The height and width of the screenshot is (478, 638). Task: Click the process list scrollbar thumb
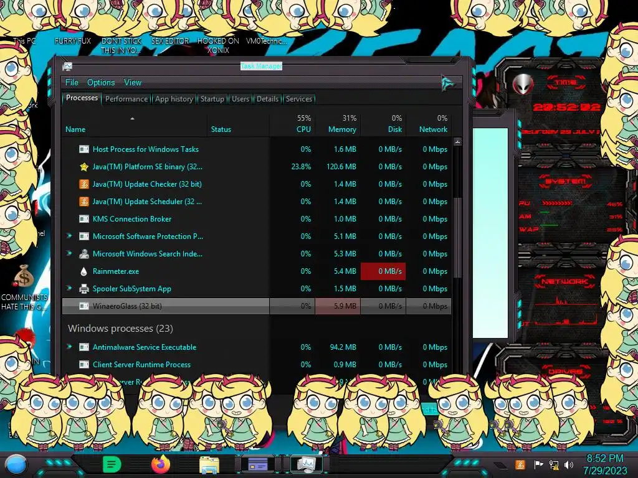[457, 238]
